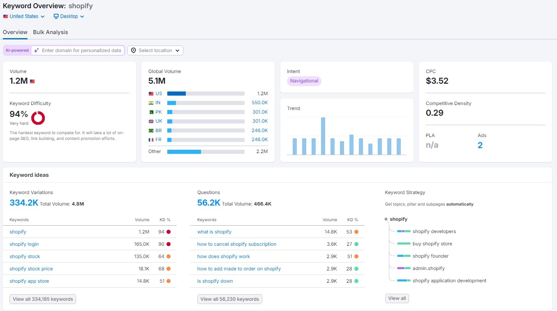557x311 pixels.
Task: Open the shopify stock keyword link
Action: point(25,256)
